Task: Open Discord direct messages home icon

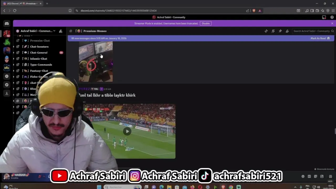Action: pyautogui.click(x=7, y=24)
